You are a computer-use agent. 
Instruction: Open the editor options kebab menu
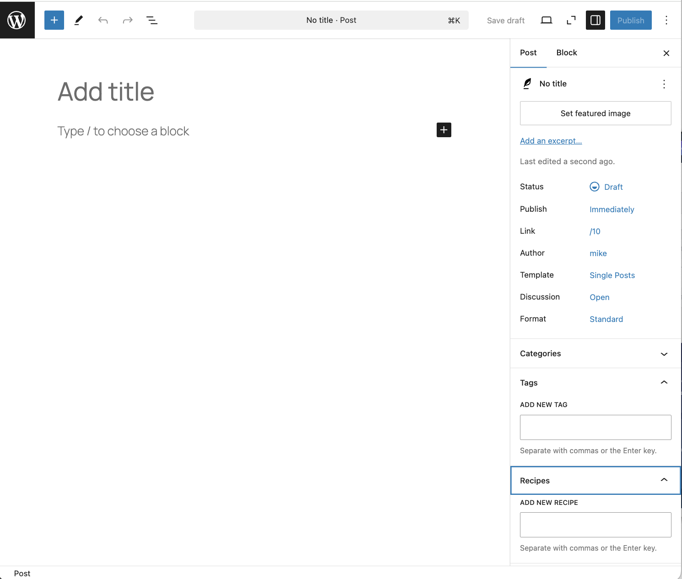pos(666,20)
